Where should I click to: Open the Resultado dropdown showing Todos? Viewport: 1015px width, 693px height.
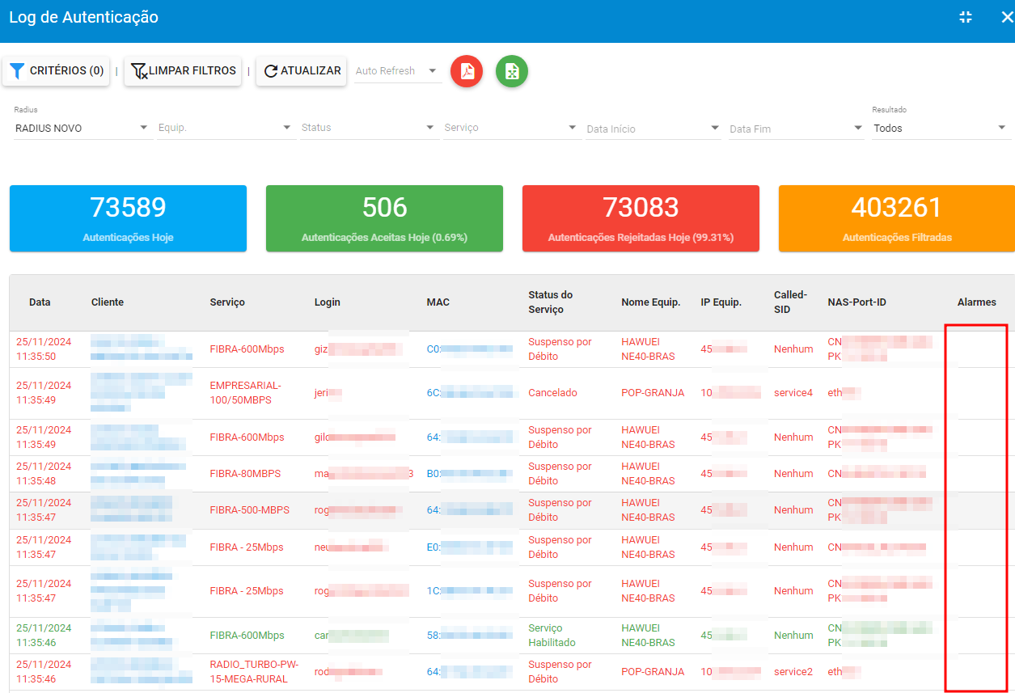point(941,128)
